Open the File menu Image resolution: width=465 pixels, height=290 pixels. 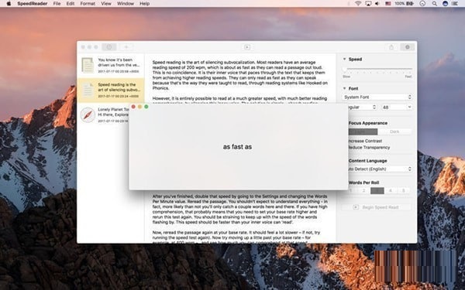coord(57,4)
